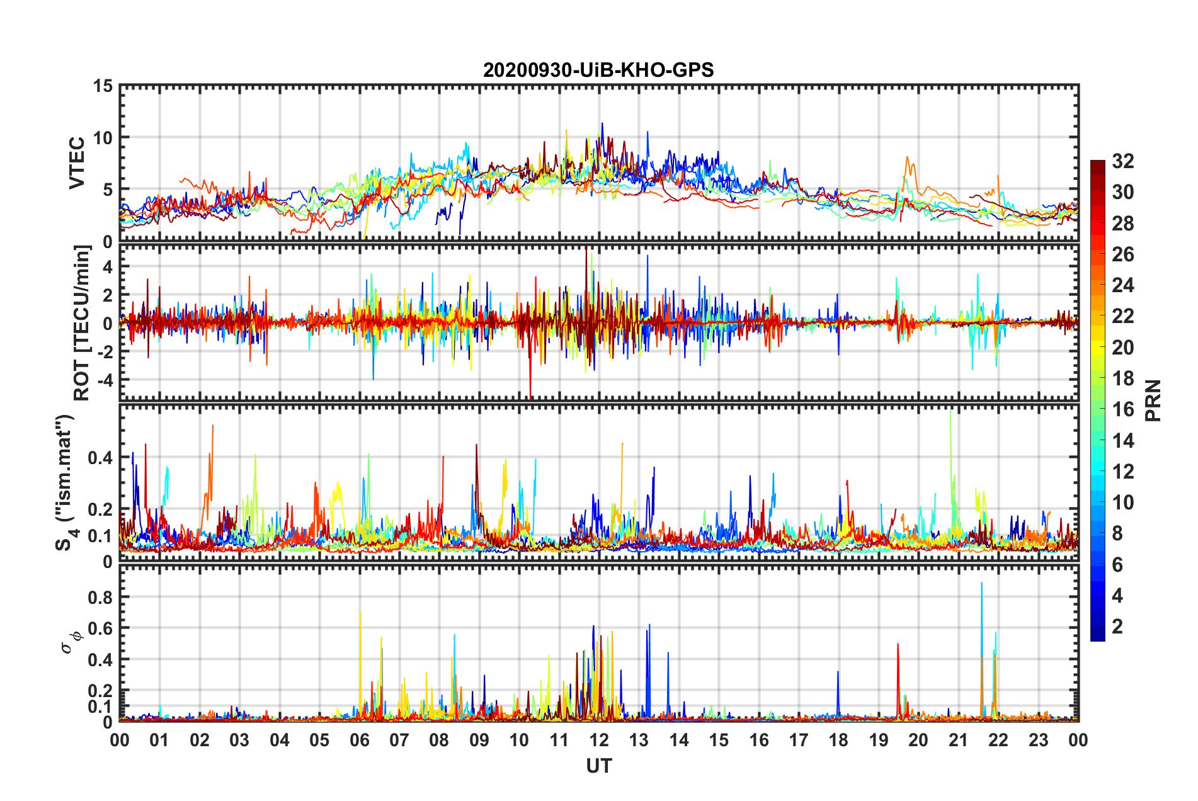Click the PRN colorbar label

1153,401
